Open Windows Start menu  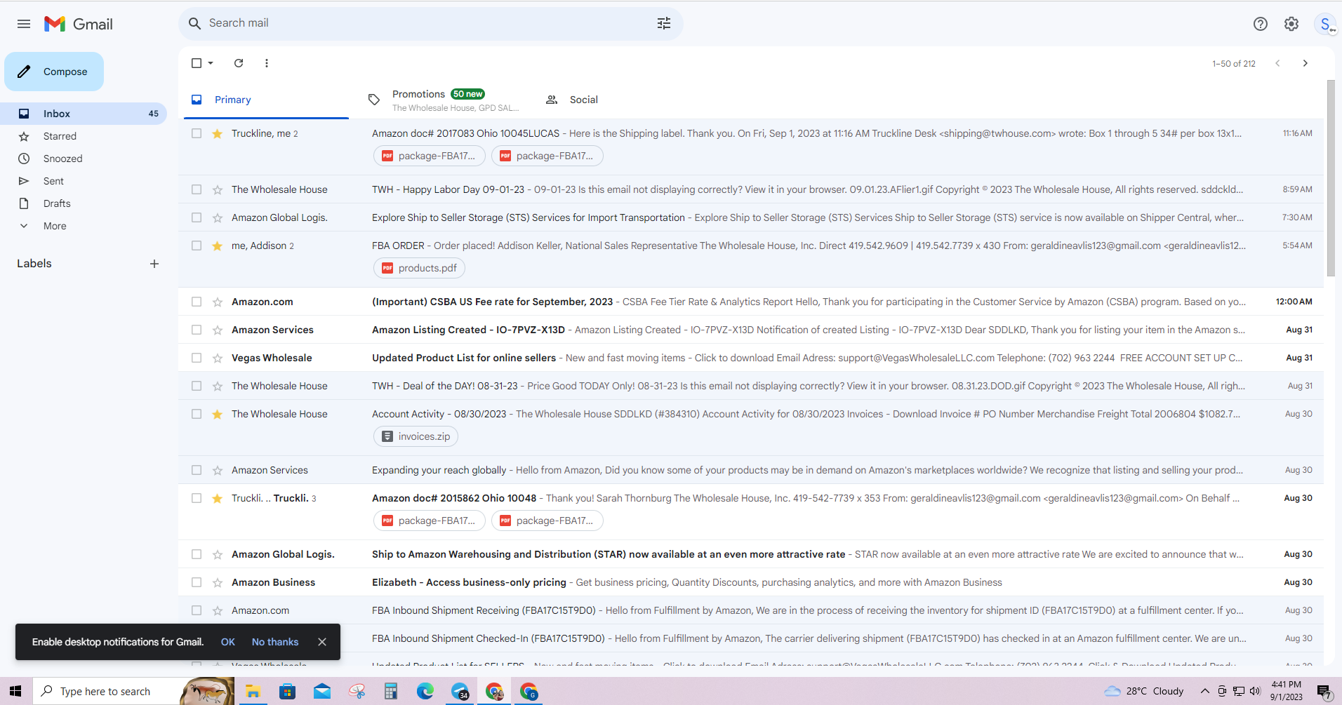click(x=15, y=691)
